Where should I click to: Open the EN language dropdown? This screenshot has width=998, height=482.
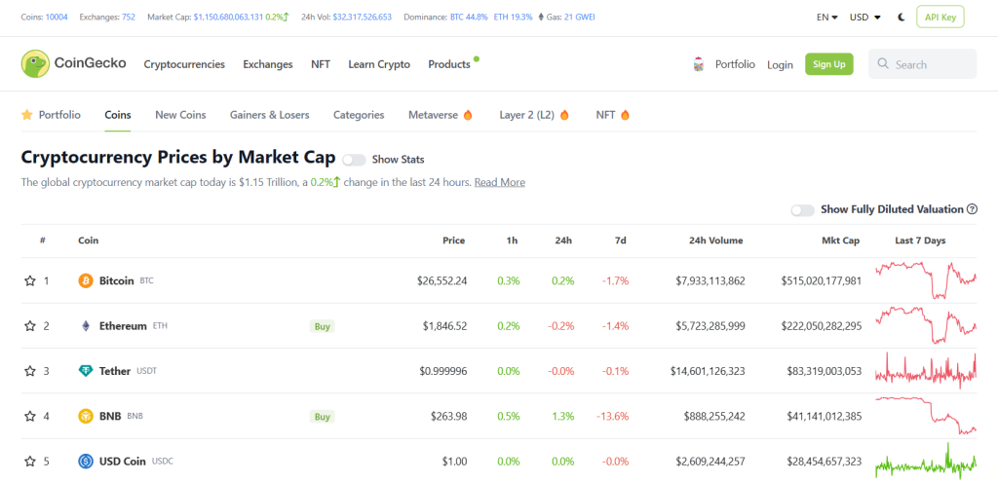point(826,17)
